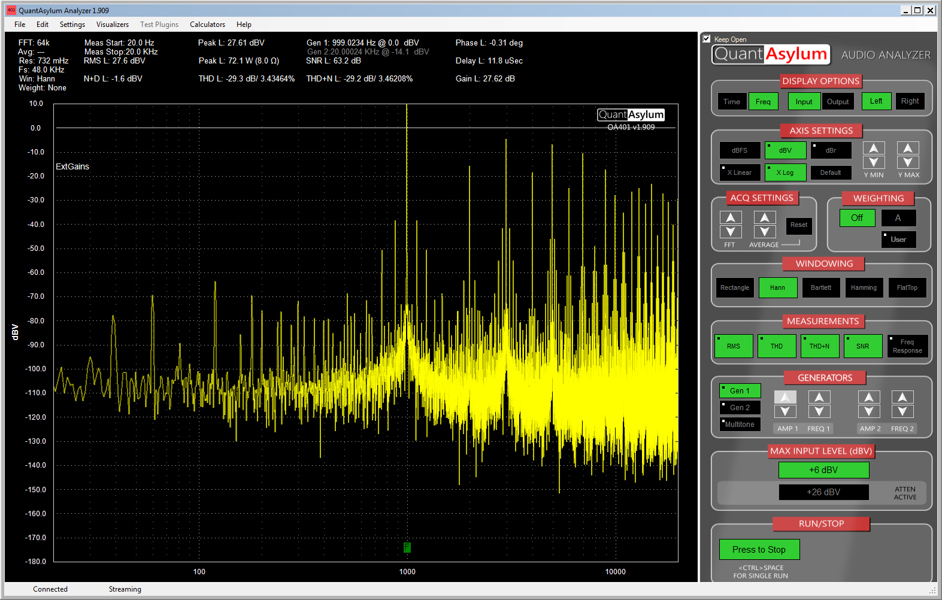Select the Rectangle window

[735, 287]
